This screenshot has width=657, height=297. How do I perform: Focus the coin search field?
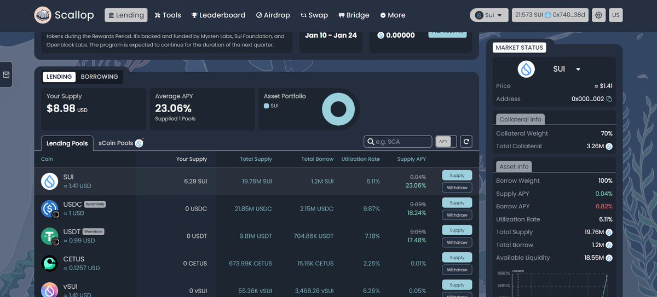[398, 142]
